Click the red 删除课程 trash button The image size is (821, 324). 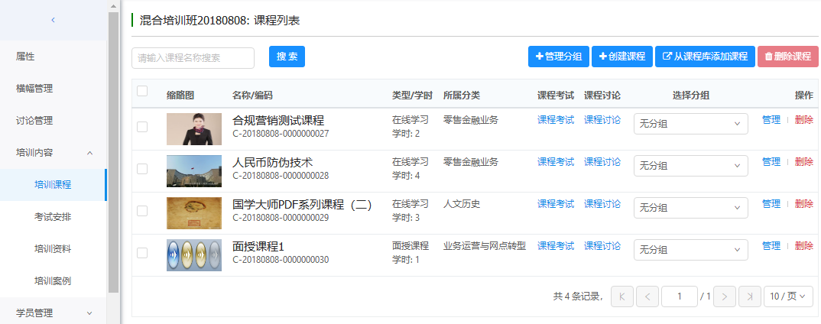click(x=787, y=57)
